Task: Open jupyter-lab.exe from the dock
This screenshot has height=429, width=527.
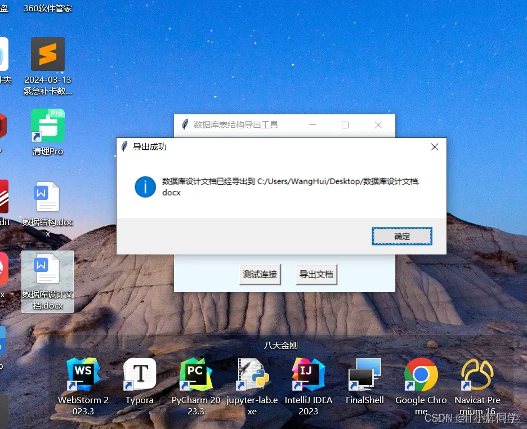Action: click(x=252, y=374)
